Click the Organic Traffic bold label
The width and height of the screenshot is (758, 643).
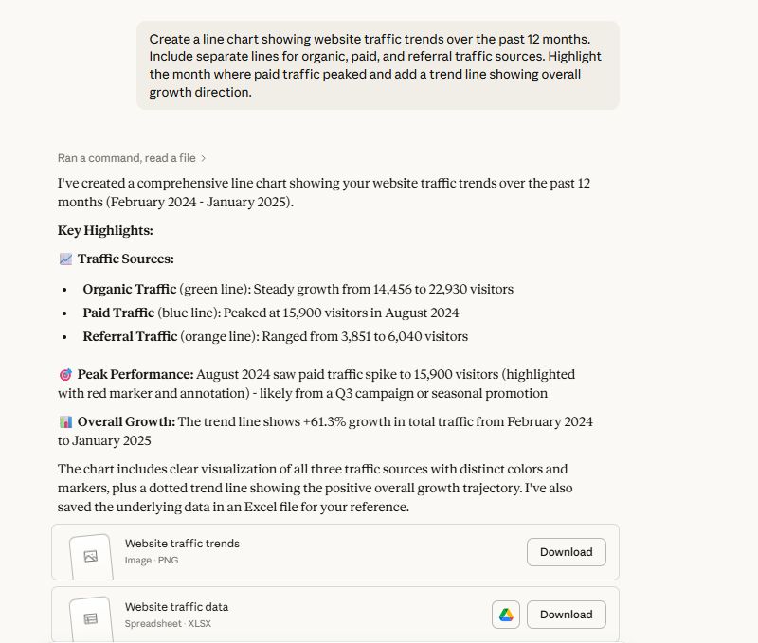tap(129, 289)
